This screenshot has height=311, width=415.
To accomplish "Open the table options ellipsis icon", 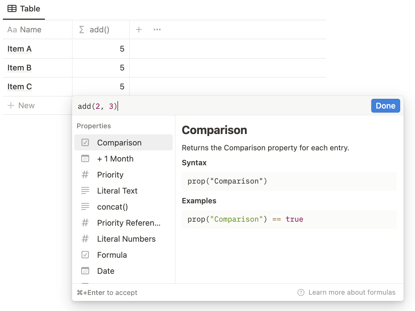I will point(157,29).
